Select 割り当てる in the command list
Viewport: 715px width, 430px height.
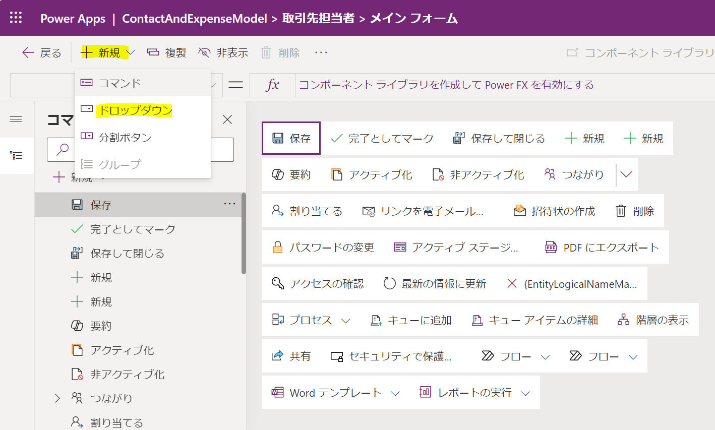(138, 422)
